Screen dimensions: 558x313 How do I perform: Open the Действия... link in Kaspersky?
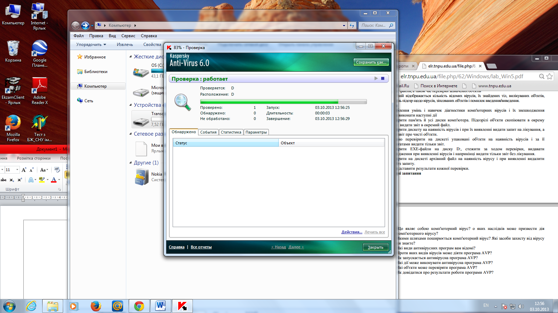pos(352,232)
